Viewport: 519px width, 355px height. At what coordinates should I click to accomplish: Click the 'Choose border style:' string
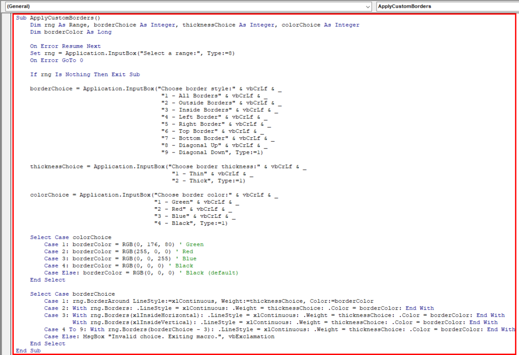click(197, 89)
